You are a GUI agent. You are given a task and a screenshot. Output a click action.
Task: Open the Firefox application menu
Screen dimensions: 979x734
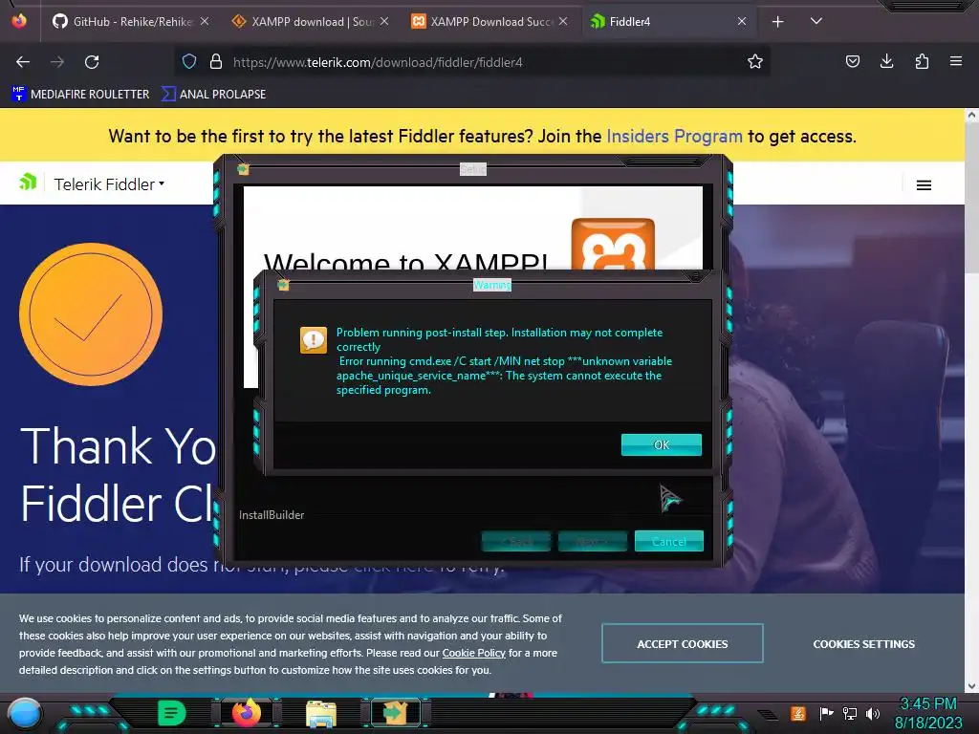coord(956,61)
